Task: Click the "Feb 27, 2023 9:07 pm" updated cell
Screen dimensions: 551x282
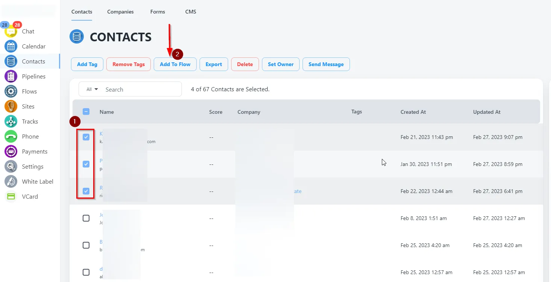Action: (x=498, y=137)
